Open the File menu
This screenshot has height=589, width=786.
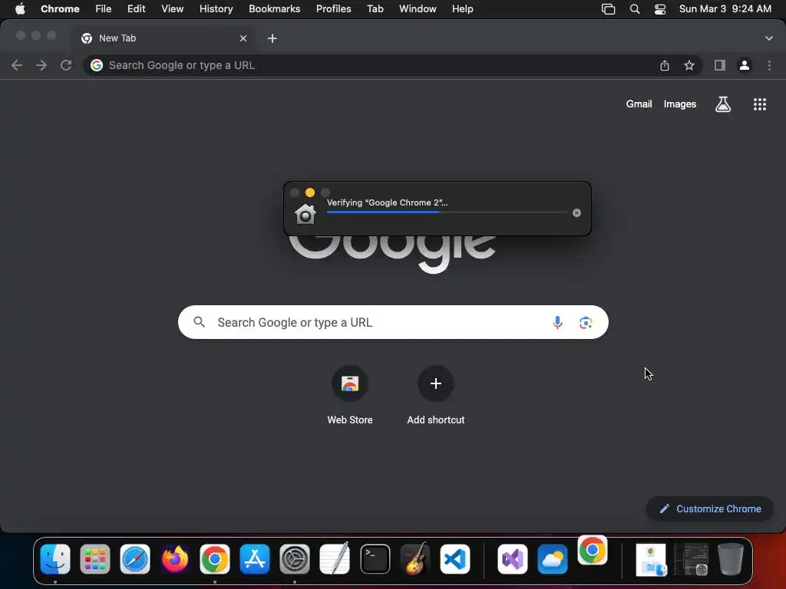pyautogui.click(x=104, y=9)
